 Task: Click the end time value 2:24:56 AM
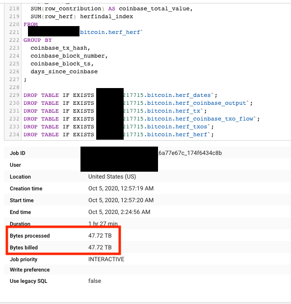click(x=119, y=212)
